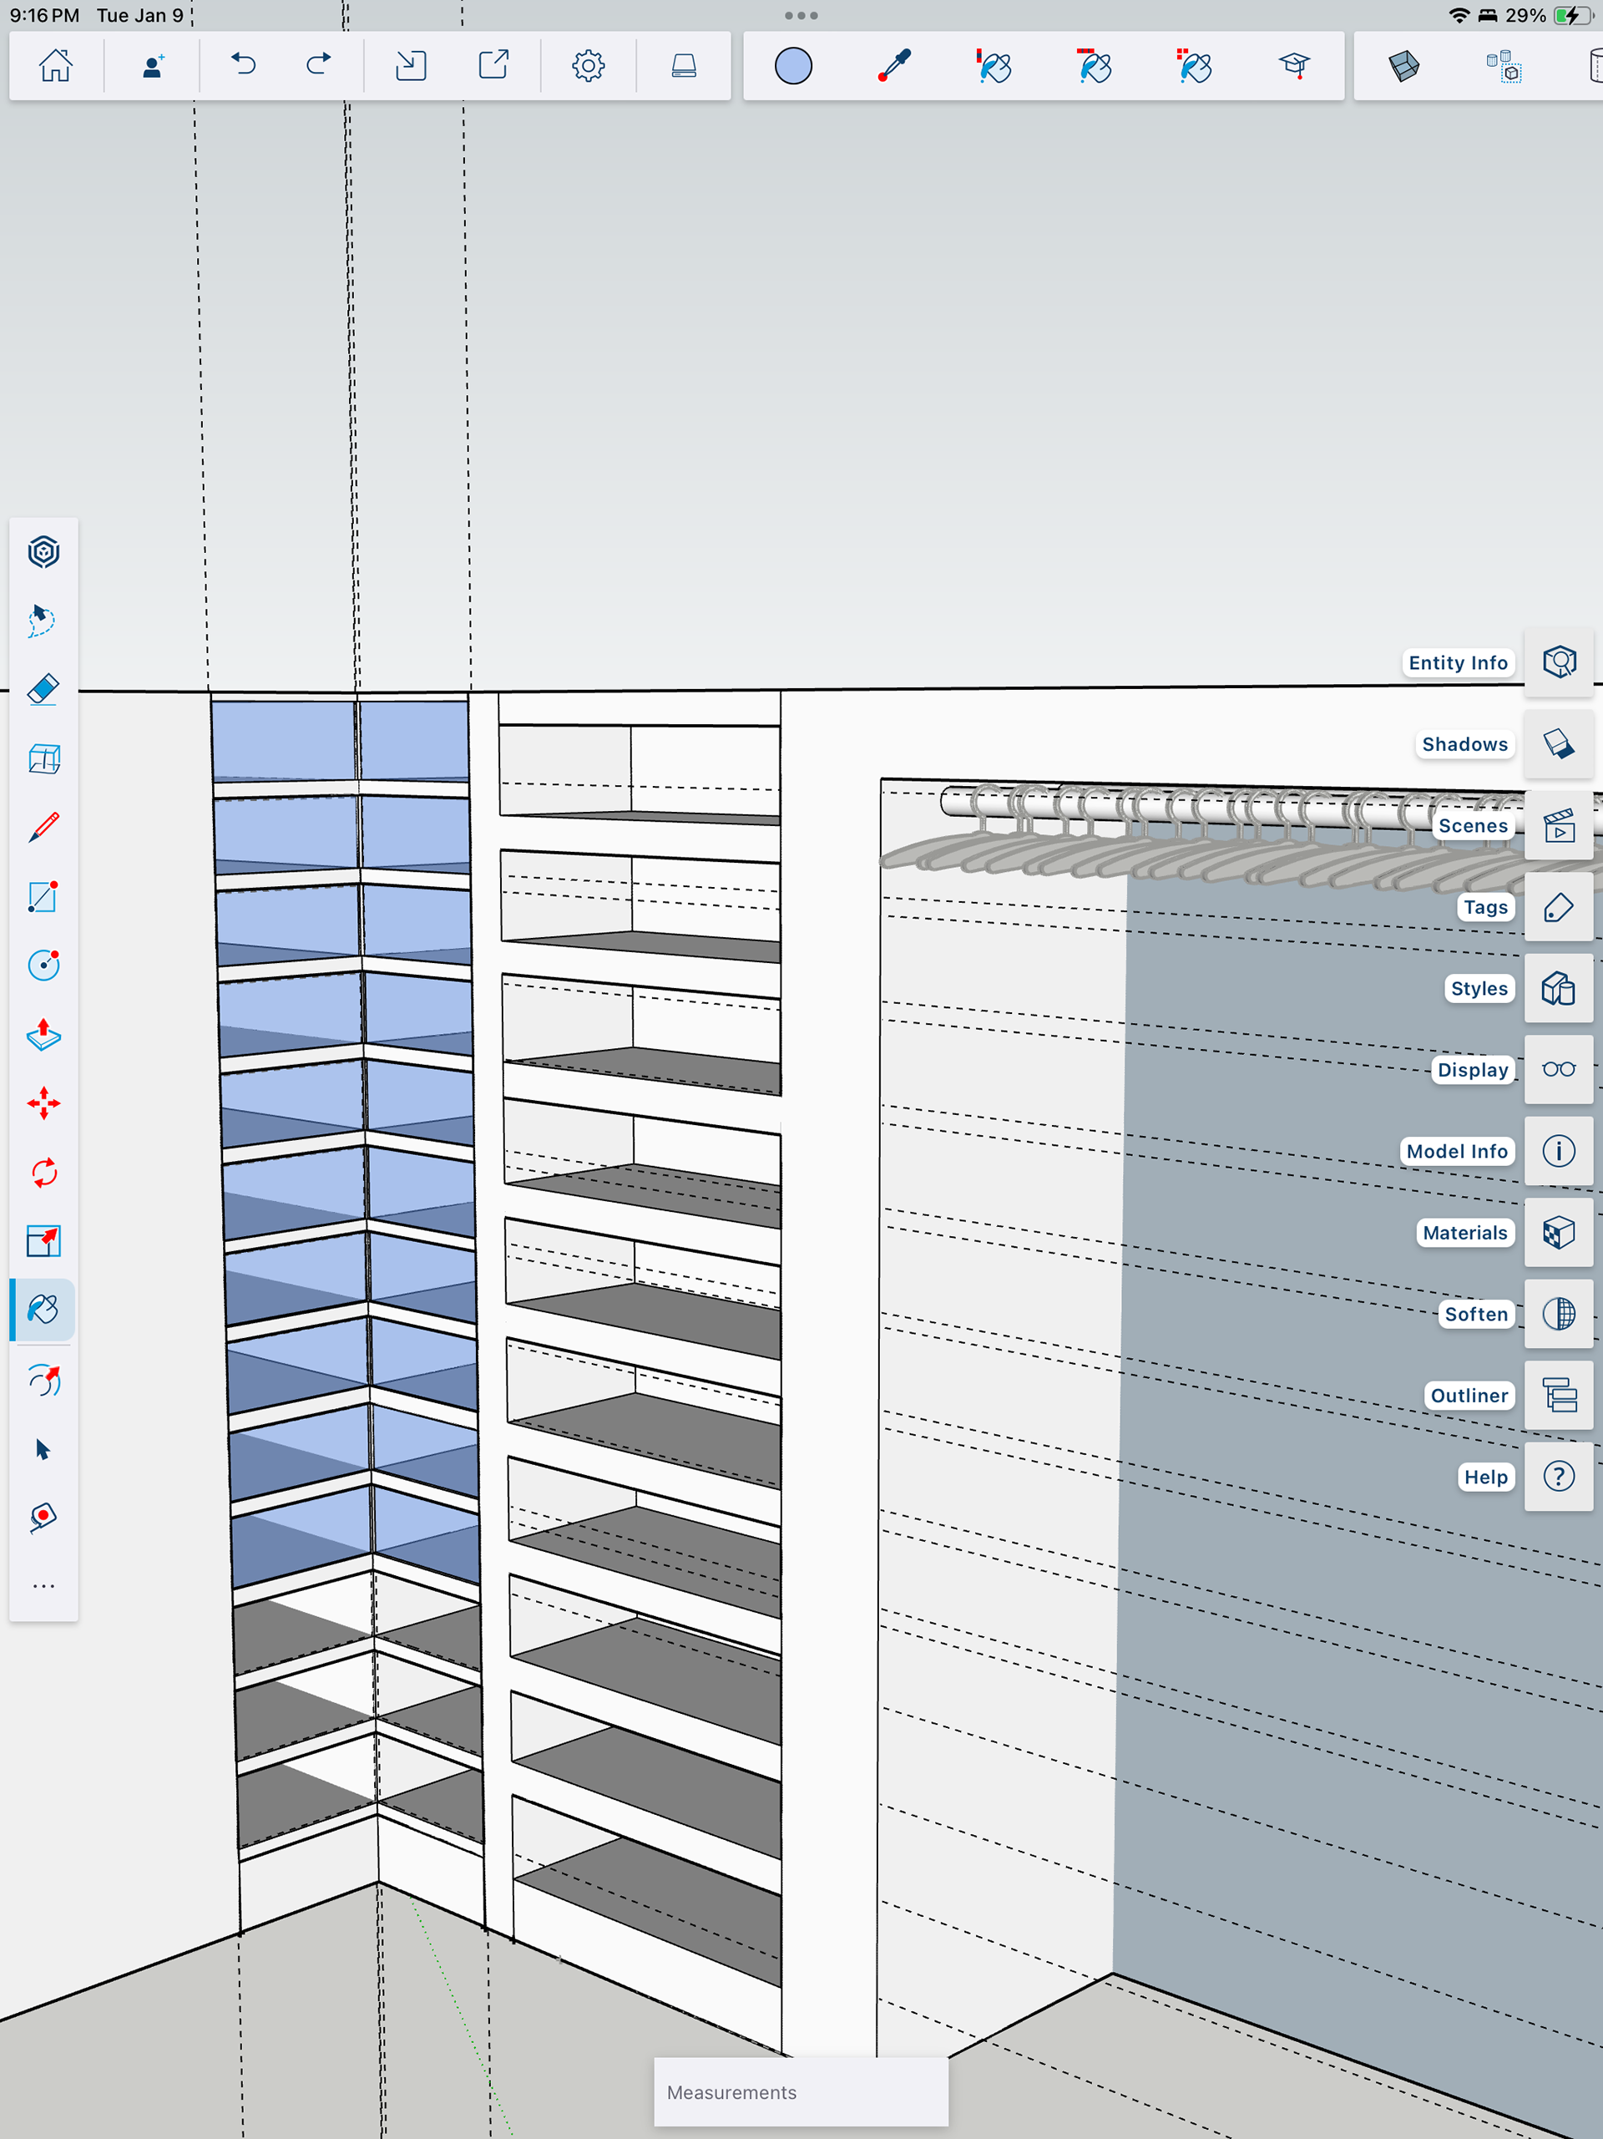Show the Outliner panel

tap(1559, 1396)
